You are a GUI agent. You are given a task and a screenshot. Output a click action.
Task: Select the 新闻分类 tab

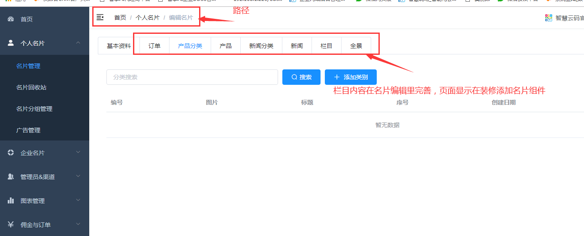[261, 46]
